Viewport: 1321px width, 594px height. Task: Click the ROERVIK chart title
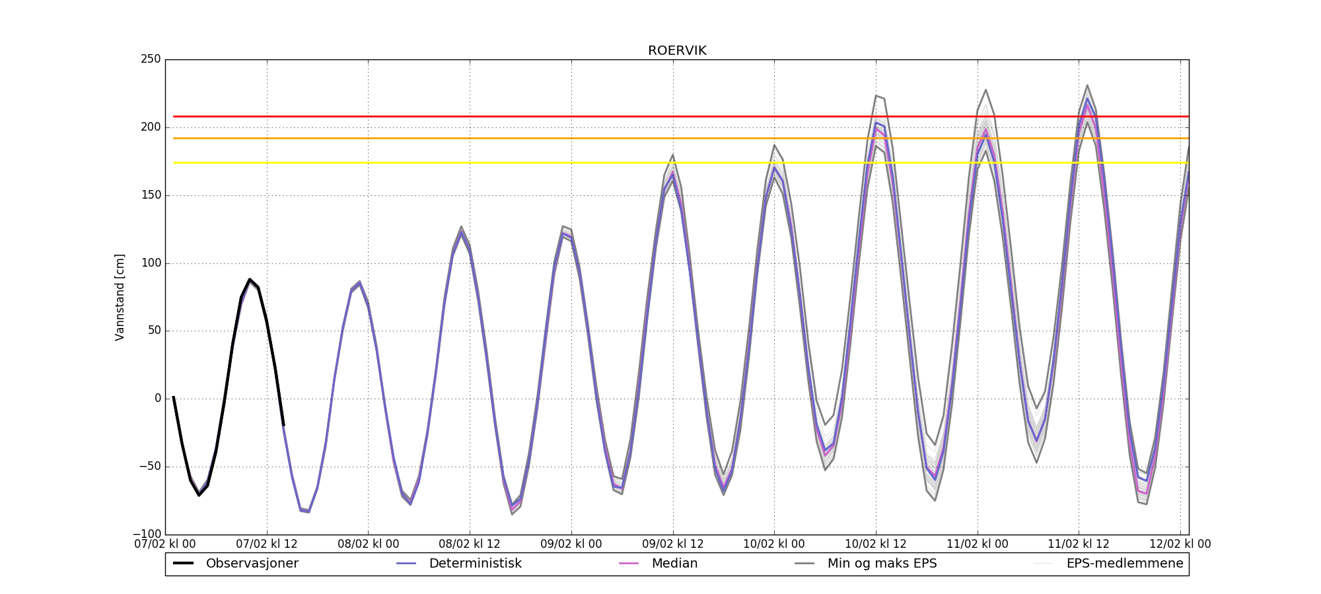[x=677, y=51]
